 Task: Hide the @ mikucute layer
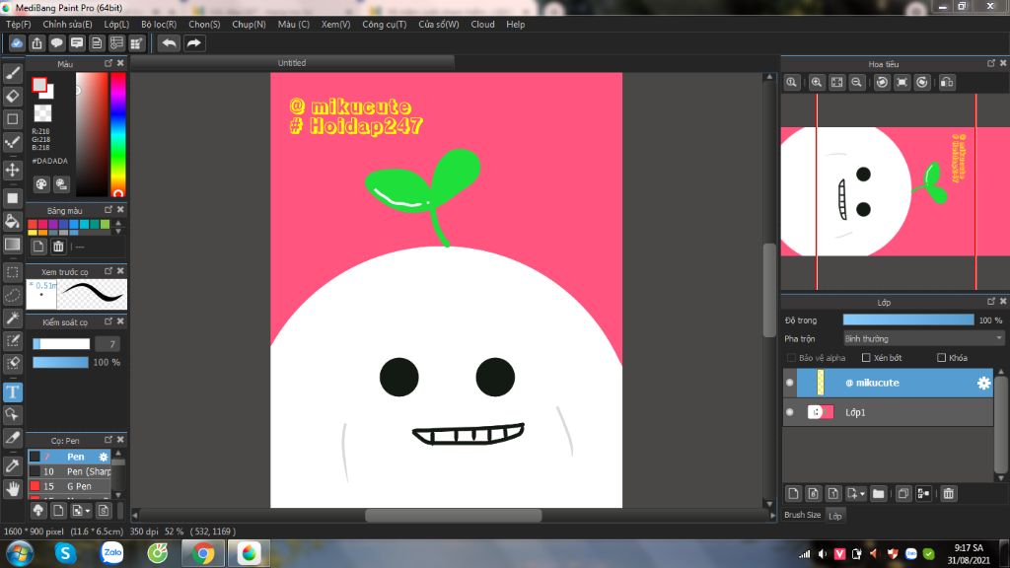(x=790, y=384)
